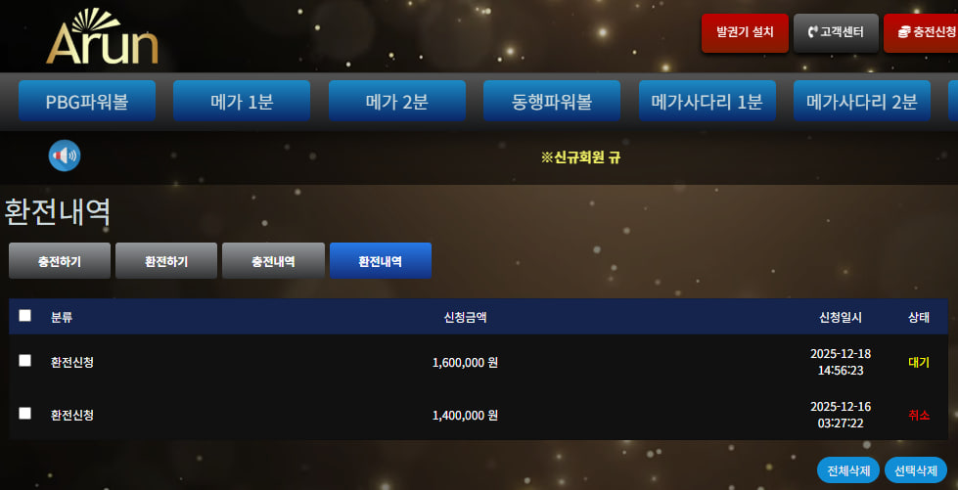
Task: Click the 전체삭제 button
Action: 848,470
